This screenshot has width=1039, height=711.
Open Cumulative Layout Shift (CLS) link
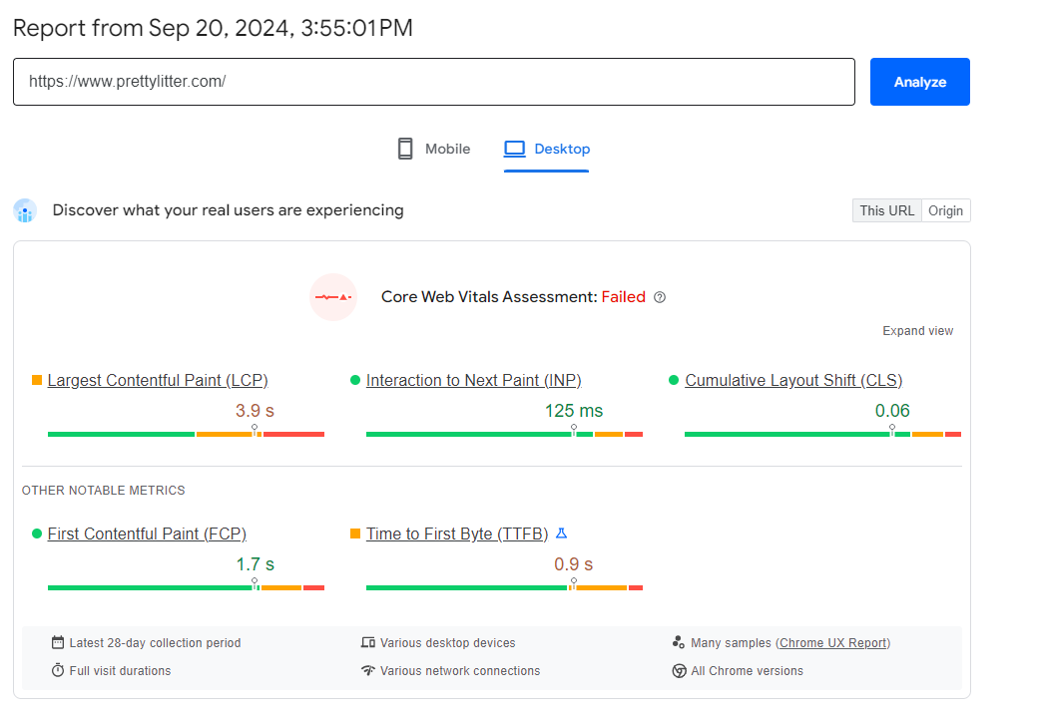[x=792, y=380]
